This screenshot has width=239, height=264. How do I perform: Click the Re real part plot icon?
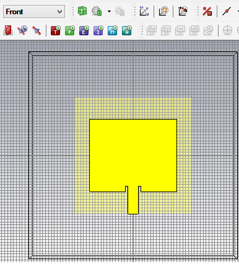click(152, 30)
